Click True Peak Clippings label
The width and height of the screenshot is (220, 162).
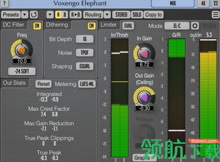click(49, 138)
